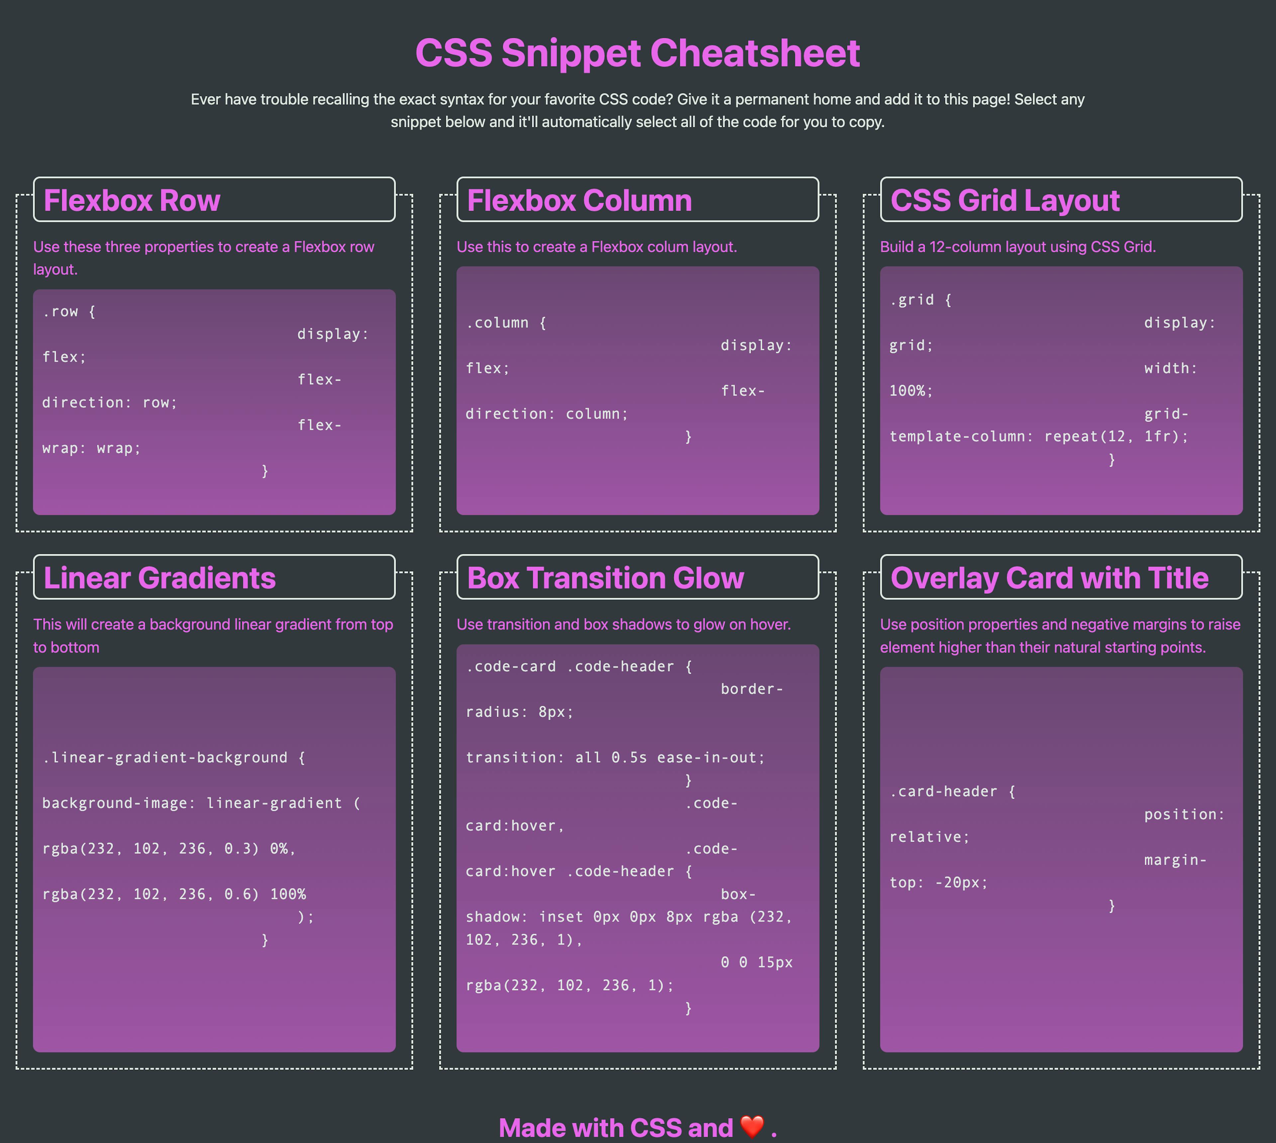This screenshot has width=1276, height=1143.
Task: Click the .linear-gradient-background code snippet
Action: pyautogui.click(x=214, y=860)
